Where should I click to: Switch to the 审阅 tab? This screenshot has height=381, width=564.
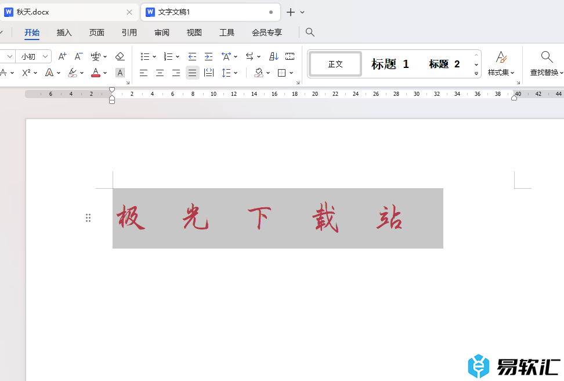(162, 33)
